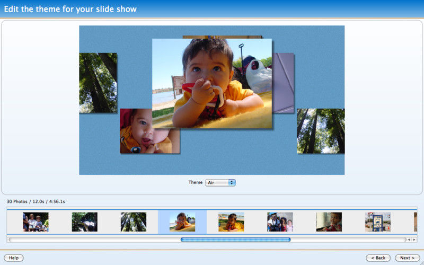Open the Theme dropdown showing Air
This screenshot has width=424, height=265.
click(x=220, y=182)
